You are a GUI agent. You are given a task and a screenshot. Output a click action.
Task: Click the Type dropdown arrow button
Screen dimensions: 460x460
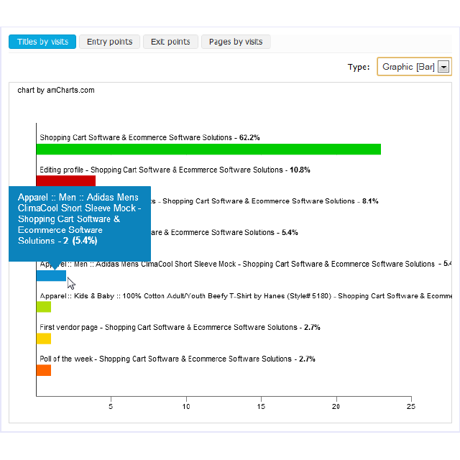coord(443,67)
